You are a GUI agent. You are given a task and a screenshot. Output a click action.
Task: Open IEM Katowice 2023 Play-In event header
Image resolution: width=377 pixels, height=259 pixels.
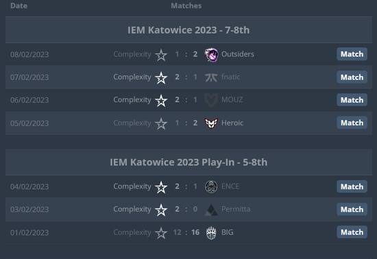pyautogui.click(x=188, y=162)
